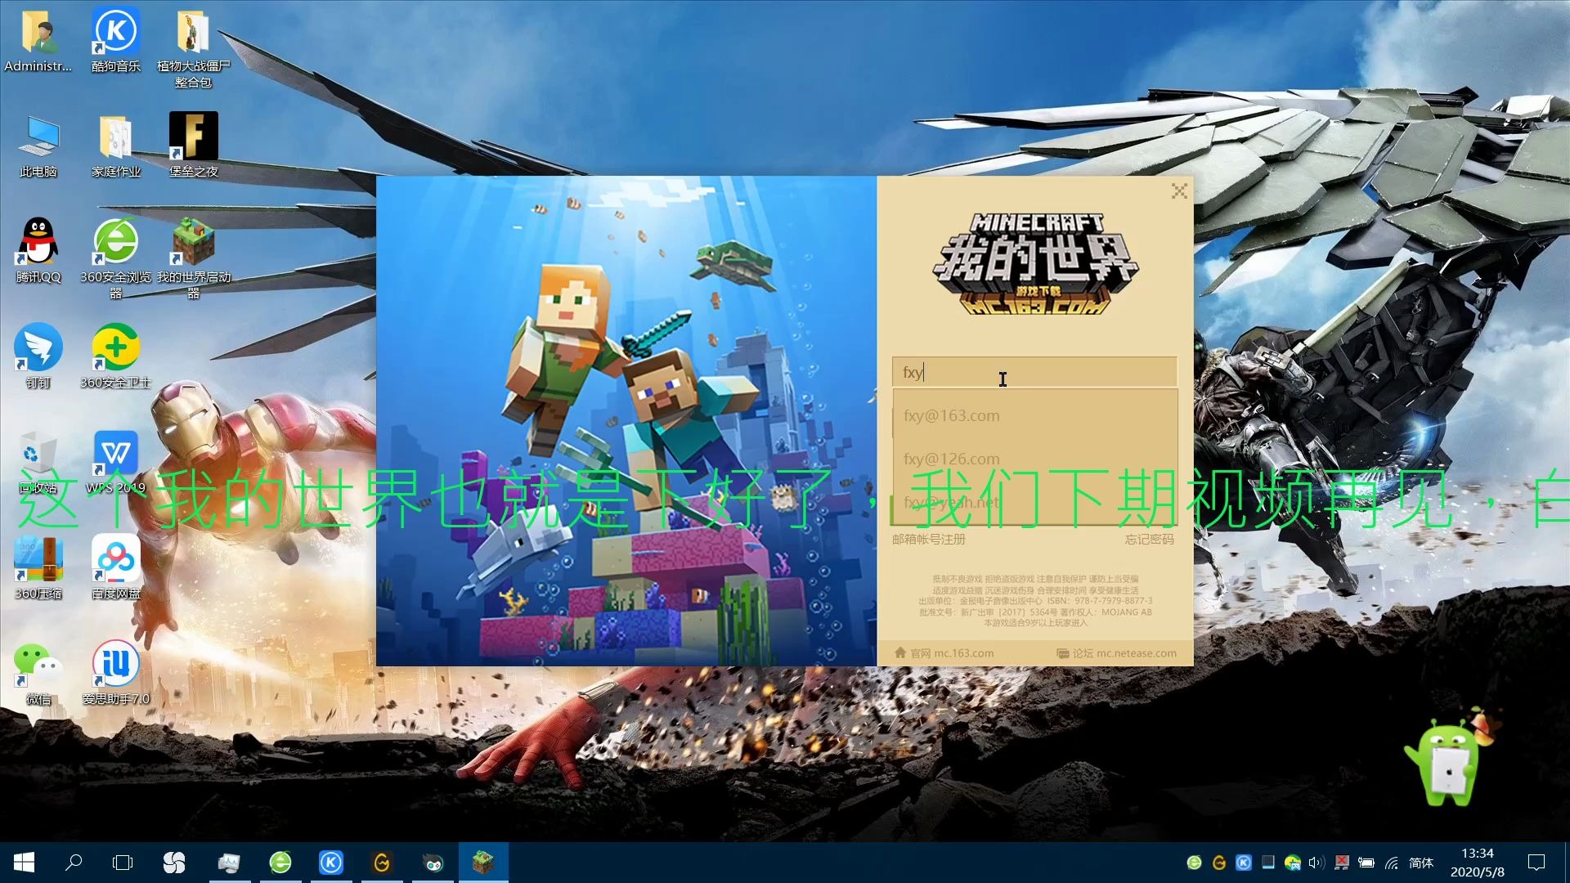Click the 简体 input method indicator
This screenshot has width=1570, height=883.
point(1421,863)
